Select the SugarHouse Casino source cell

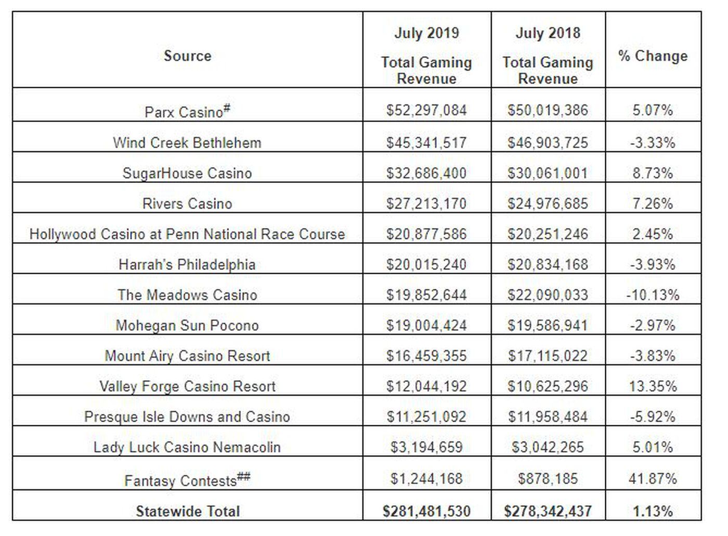[x=187, y=173]
